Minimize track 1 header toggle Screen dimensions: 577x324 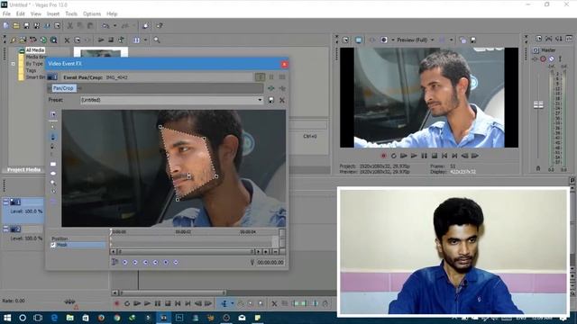(x=6, y=202)
